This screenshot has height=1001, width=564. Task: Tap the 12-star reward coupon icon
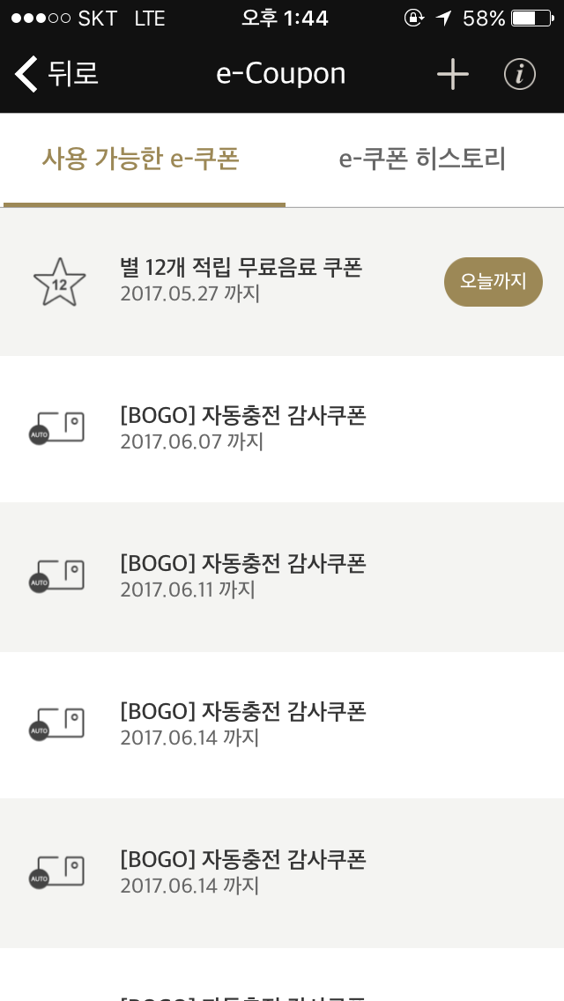(59, 283)
